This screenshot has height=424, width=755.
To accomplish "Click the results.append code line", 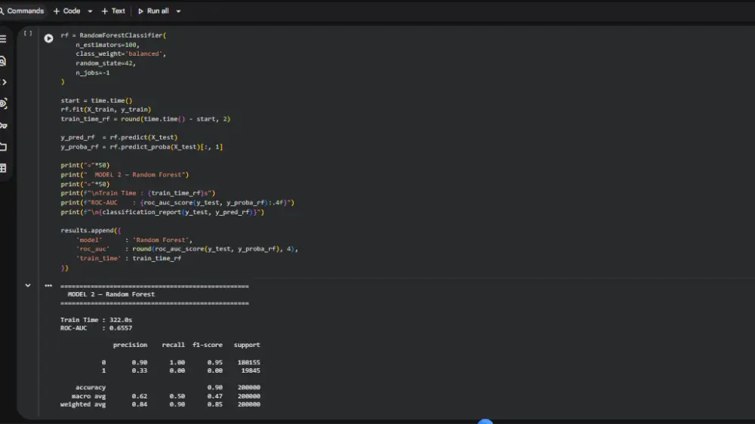I will coord(91,230).
